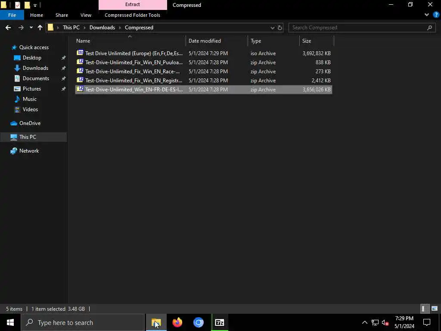
Task: Open Videos in the navigation pane
Action: (x=30, y=109)
